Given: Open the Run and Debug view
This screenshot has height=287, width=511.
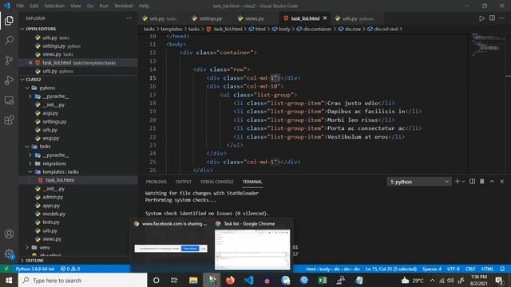Looking at the screenshot, I should (9, 80).
